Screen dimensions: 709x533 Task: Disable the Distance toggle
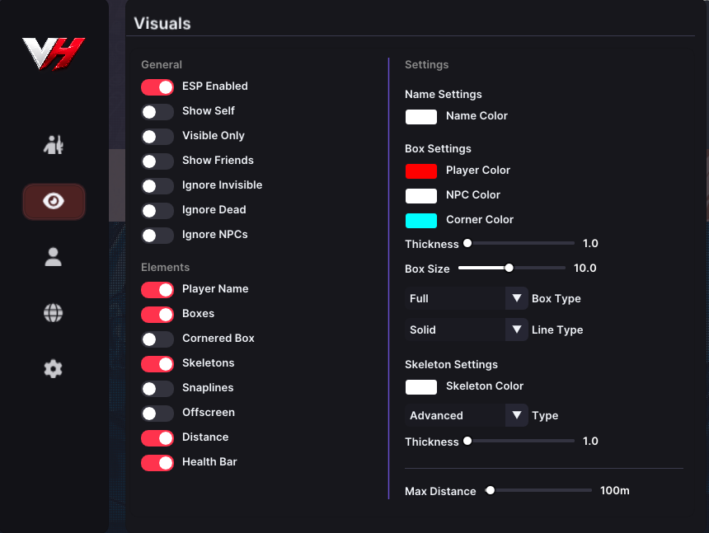(157, 438)
